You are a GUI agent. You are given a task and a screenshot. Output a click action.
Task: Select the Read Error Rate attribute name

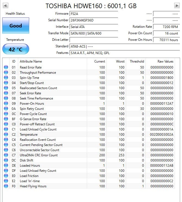click(31, 67)
